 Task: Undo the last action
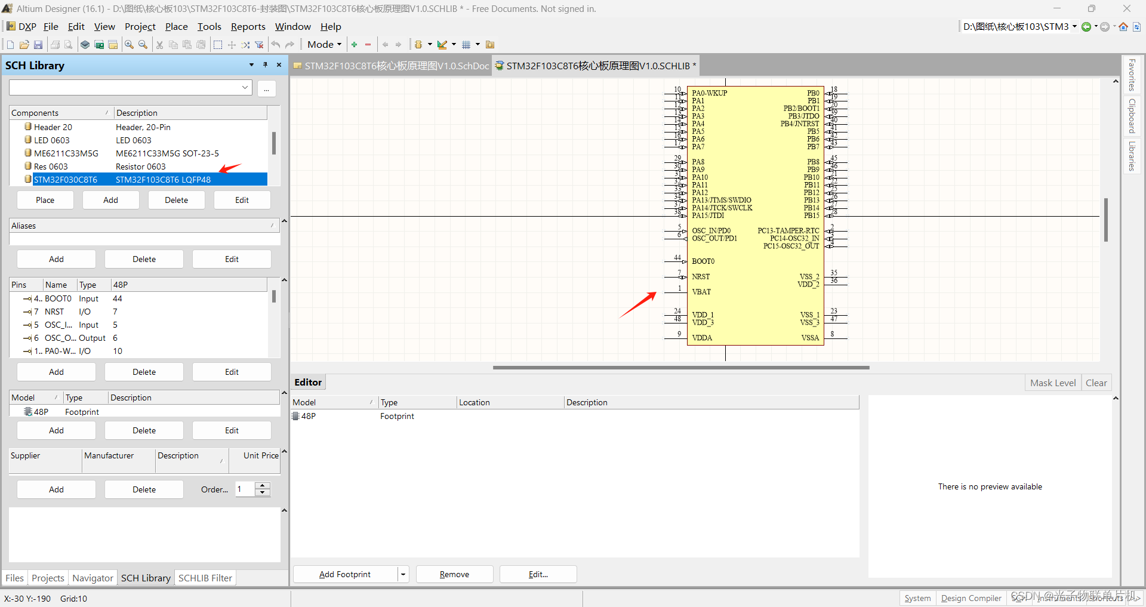point(276,45)
